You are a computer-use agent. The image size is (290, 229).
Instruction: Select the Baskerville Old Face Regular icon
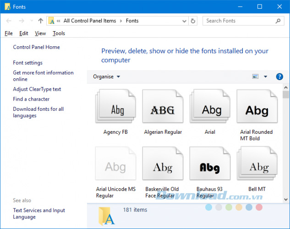coord(163,164)
